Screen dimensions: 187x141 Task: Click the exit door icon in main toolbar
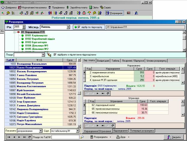tap(136, 13)
